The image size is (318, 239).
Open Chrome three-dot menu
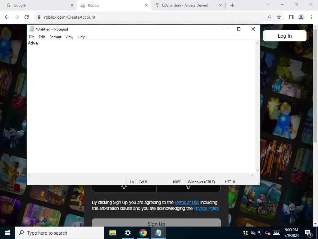click(311, 17)
